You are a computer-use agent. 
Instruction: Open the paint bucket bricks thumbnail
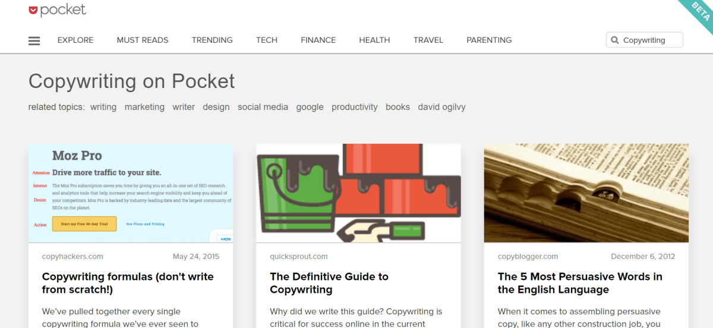click(358, 193)
